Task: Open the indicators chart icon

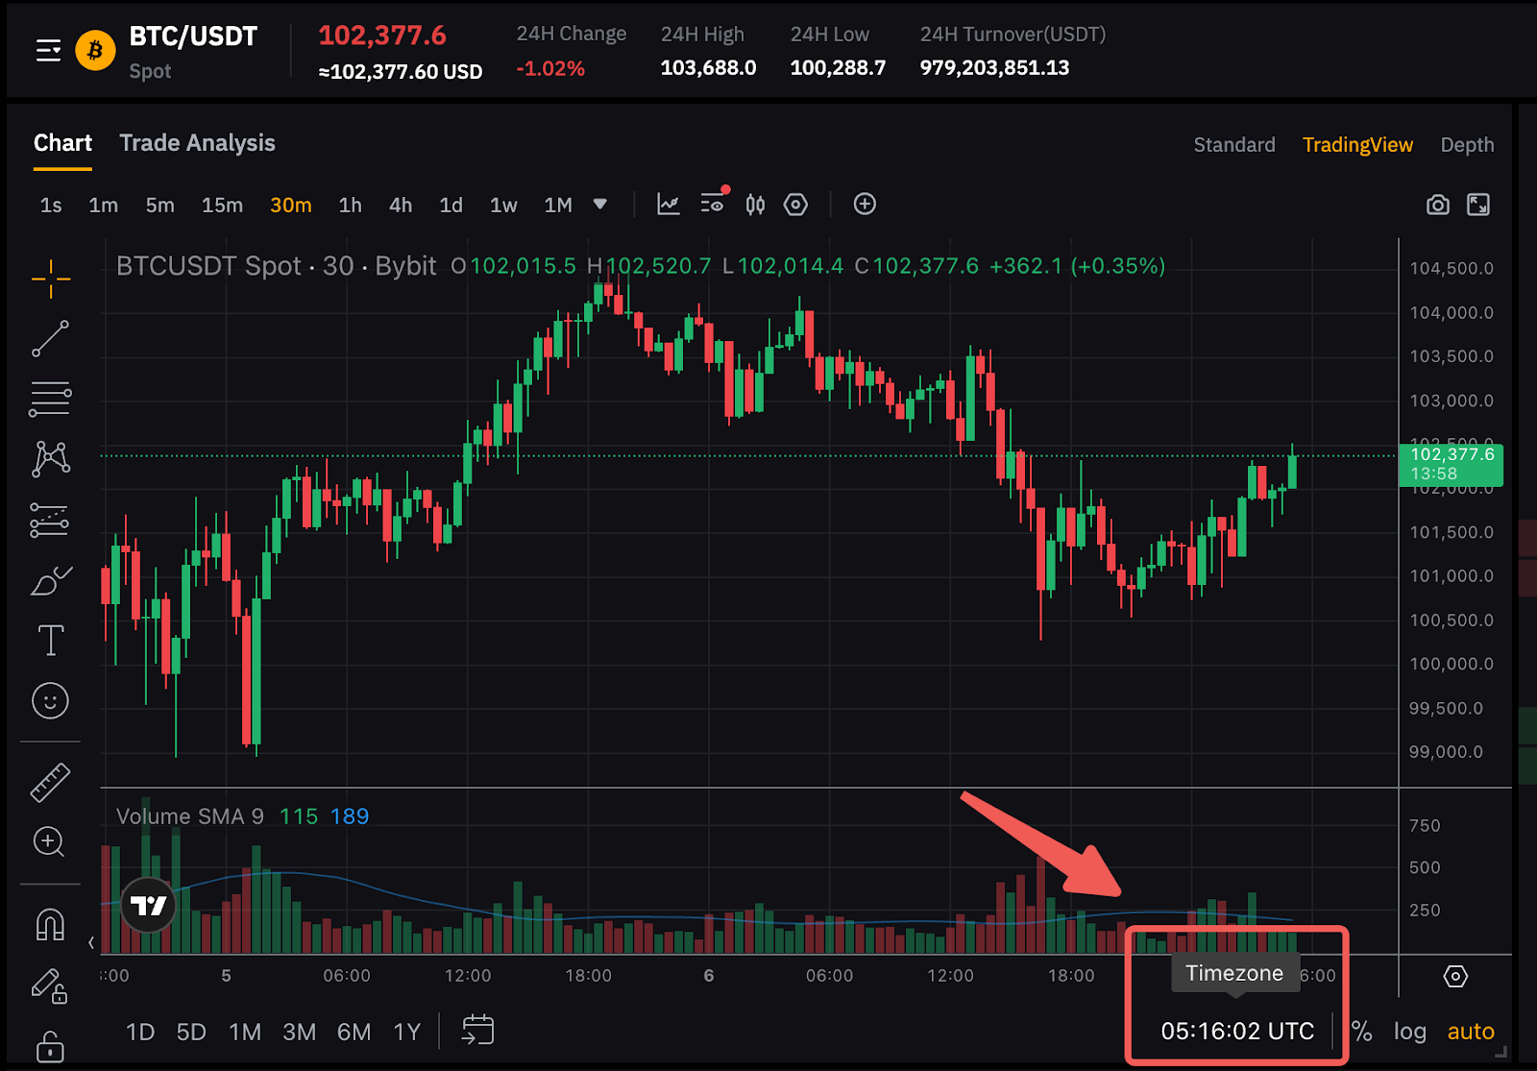Action: 668,205
